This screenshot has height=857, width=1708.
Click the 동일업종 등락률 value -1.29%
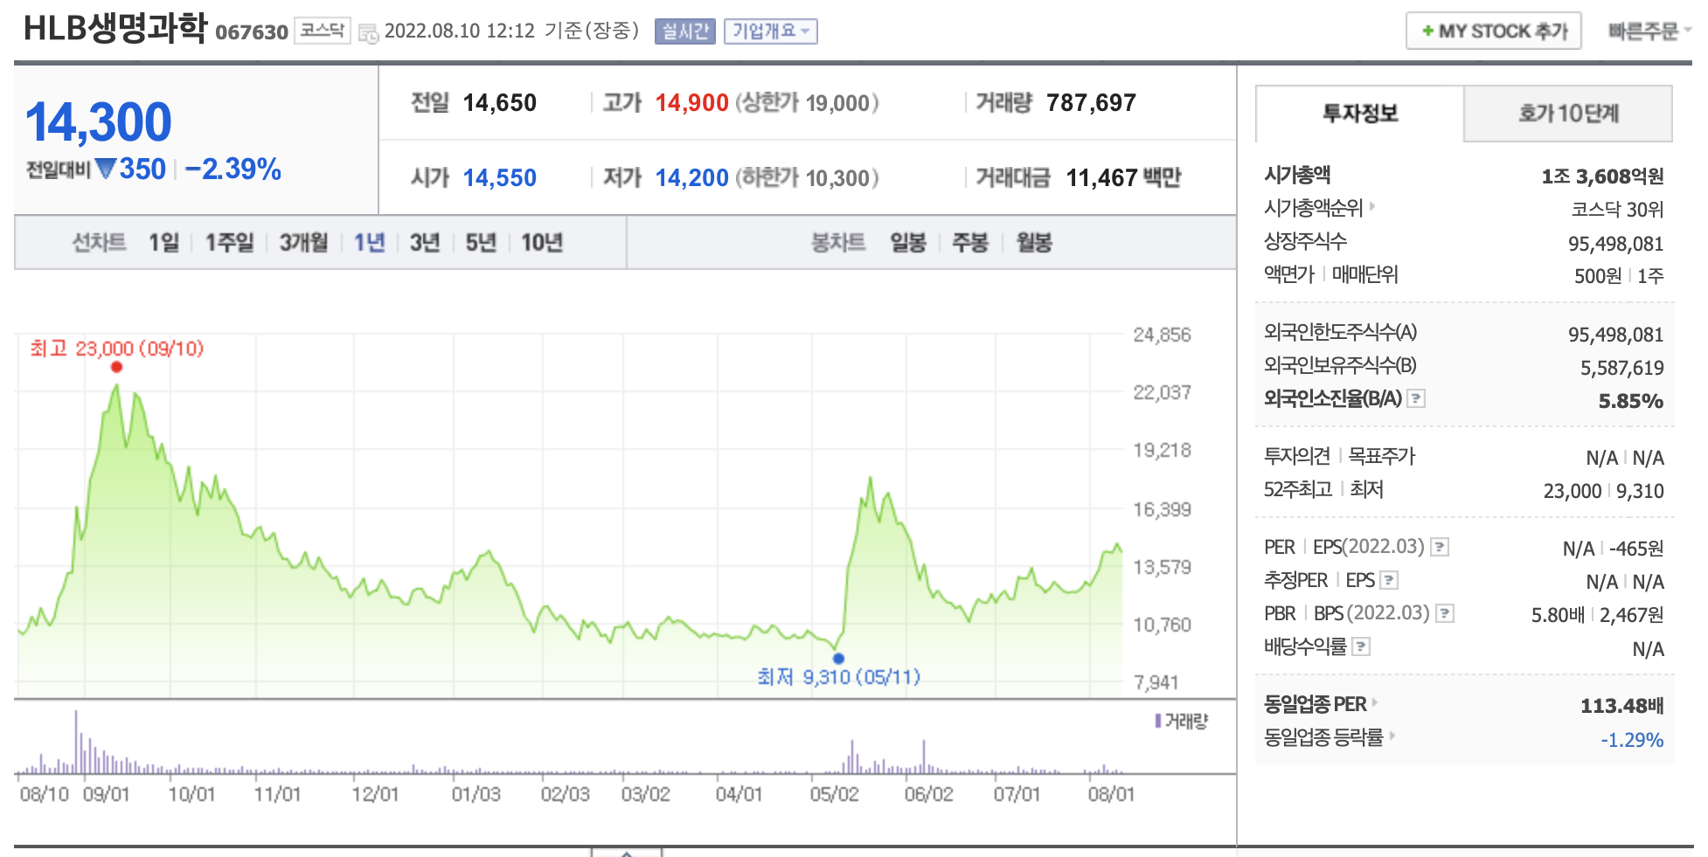pos(1631,740)
